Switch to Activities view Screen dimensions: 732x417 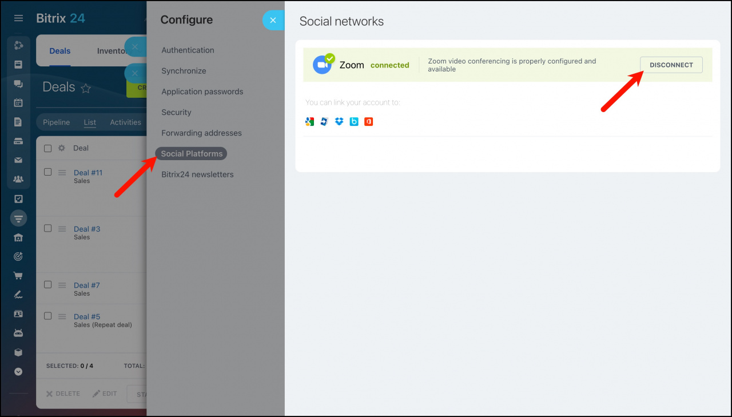pyautogui.click(x=125, y=122)
